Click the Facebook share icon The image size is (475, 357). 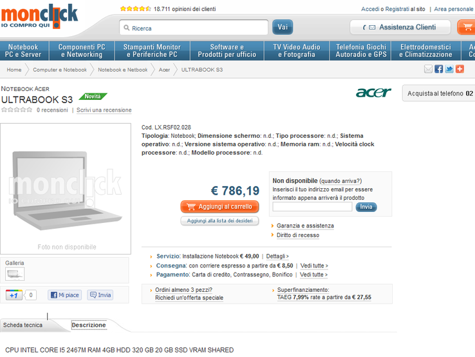click(438, 69)
